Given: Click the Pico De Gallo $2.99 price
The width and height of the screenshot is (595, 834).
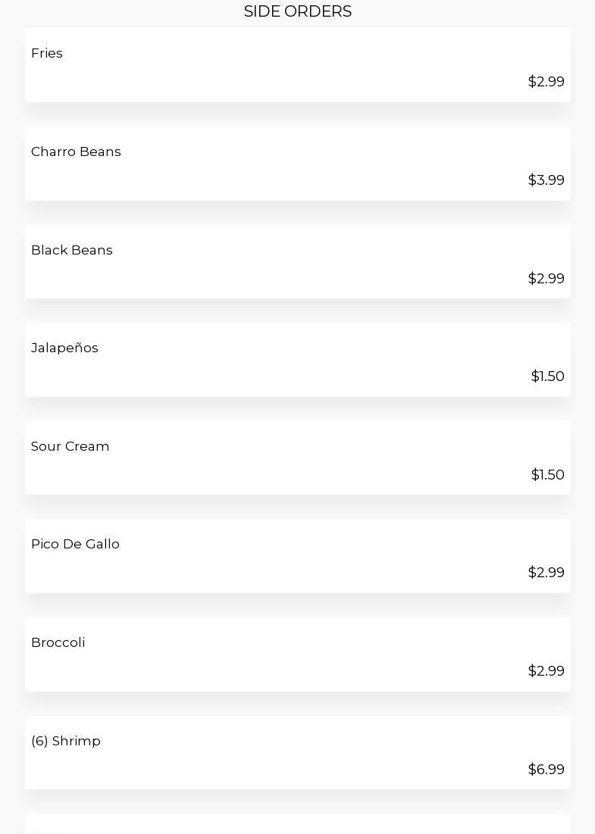Looking at the screenshot, I should 546,573.
